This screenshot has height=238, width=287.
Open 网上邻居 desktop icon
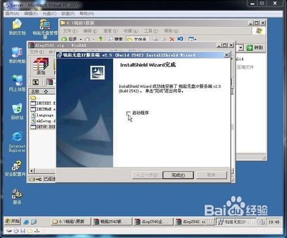(x=17, y=83)
